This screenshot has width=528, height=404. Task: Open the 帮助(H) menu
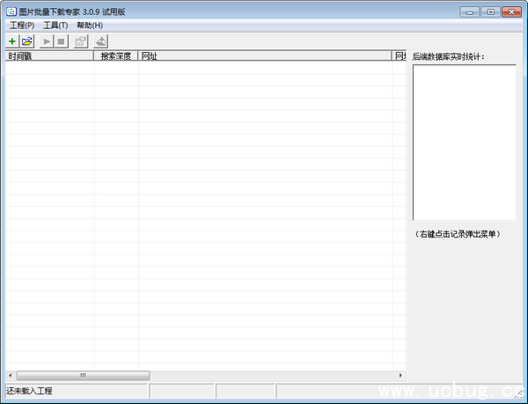click(x=90, y=26)
